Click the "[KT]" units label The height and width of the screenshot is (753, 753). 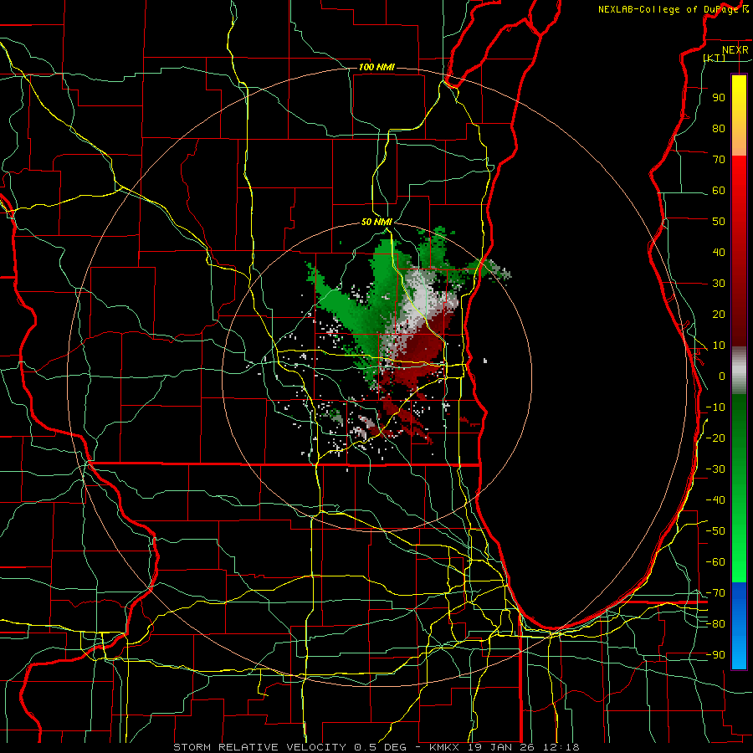[x=715, y=58]
